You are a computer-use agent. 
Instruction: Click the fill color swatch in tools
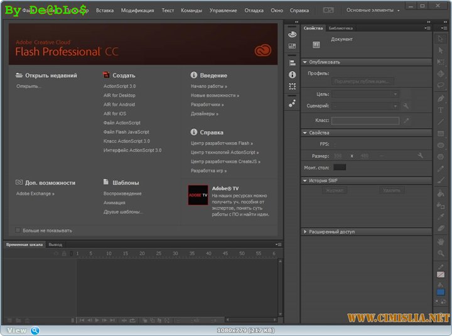pos(441,292)
